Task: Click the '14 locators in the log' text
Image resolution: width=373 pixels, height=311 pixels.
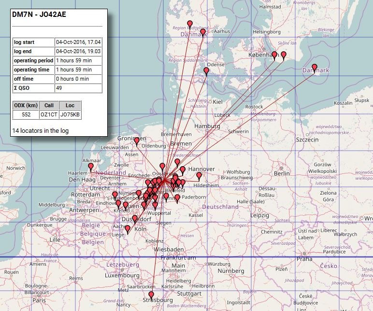Action: click(x=40, y=130)
